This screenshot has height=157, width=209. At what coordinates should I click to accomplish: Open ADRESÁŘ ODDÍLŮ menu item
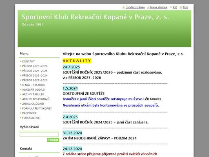[33, 90]
